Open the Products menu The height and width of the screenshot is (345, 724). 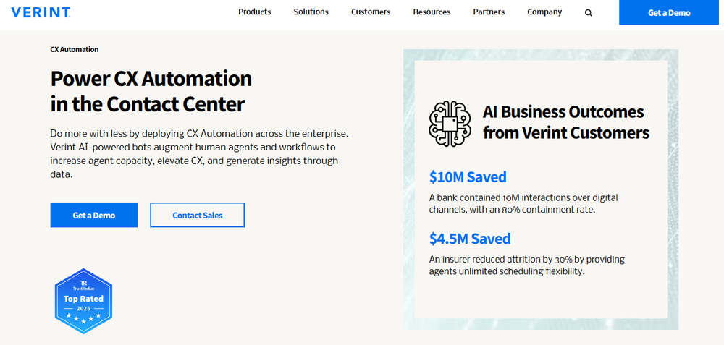[x=254, y=12]
